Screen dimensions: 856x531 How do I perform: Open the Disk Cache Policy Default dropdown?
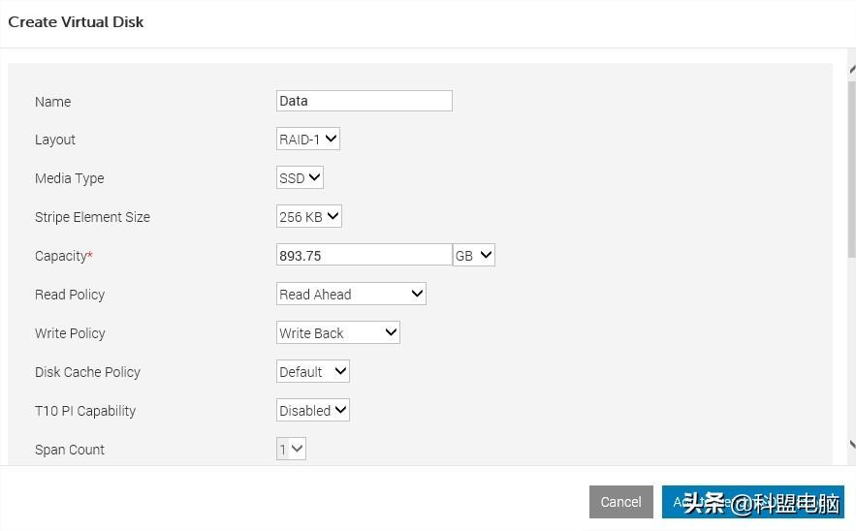click(x=313, y=372)
